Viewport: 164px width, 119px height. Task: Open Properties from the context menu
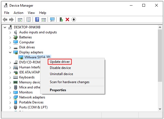58,90
